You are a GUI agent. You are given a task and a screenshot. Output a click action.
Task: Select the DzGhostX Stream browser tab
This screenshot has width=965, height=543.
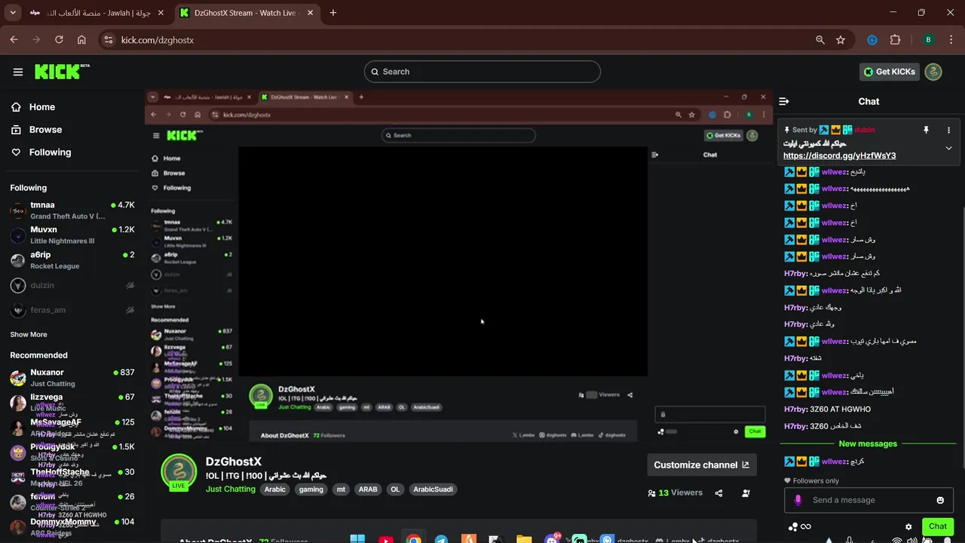pos(248,13)
